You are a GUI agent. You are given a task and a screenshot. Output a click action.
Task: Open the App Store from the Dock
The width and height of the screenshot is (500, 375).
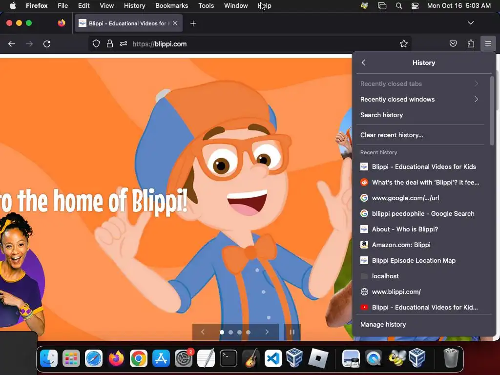pos(161,358)
